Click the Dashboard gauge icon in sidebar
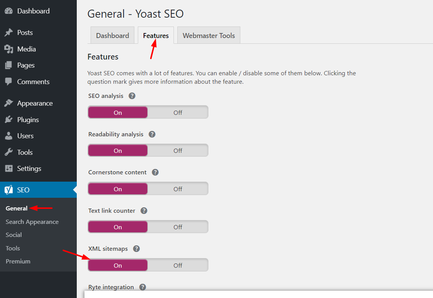Image resolution: width=433 pixels, height=298 pixels. pos(8,11)
